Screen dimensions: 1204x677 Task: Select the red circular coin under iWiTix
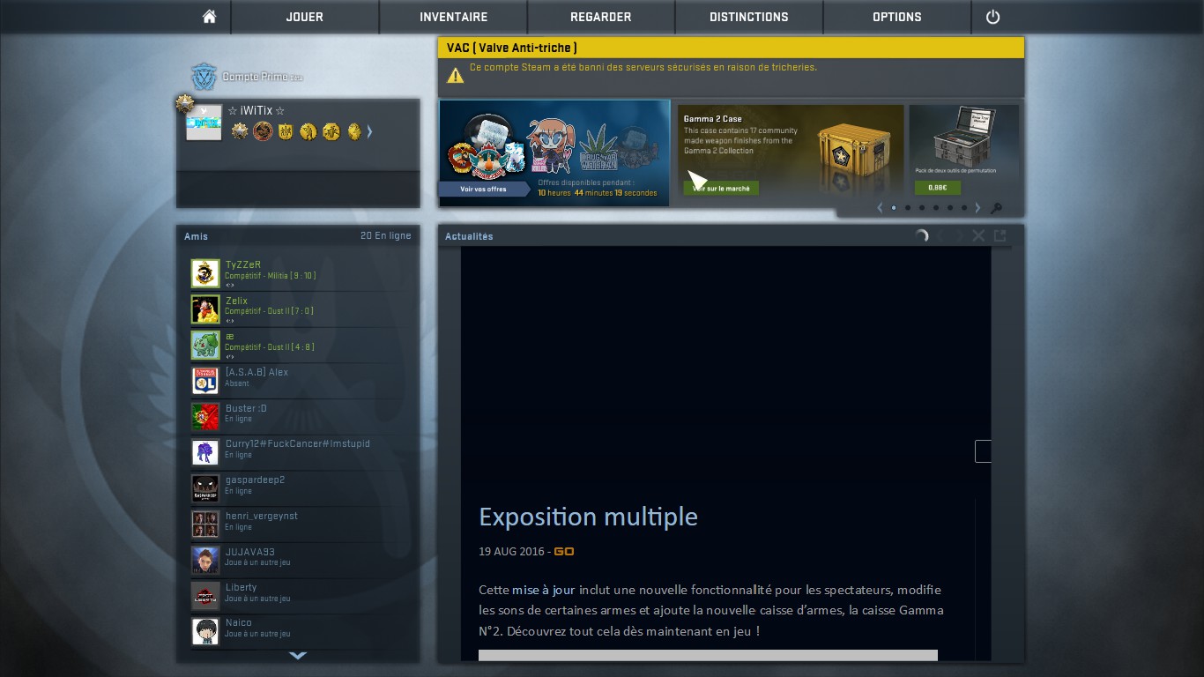(263, 131)
